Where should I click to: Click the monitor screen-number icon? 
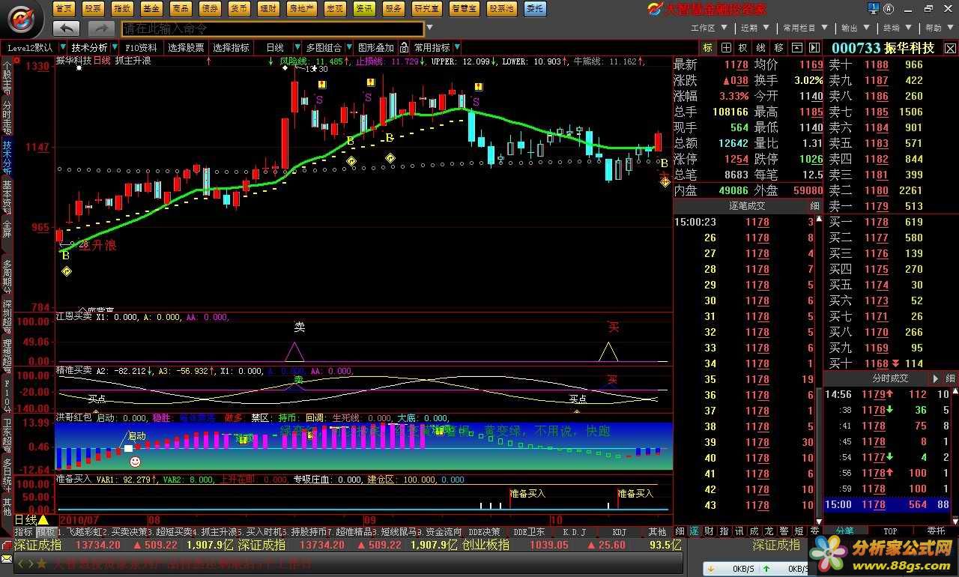pyautogui.click(x=874, y=8)
